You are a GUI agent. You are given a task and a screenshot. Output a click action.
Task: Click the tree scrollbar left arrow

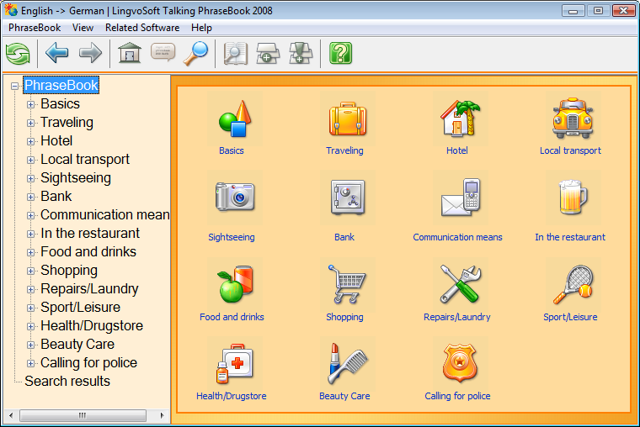[11, 415]
